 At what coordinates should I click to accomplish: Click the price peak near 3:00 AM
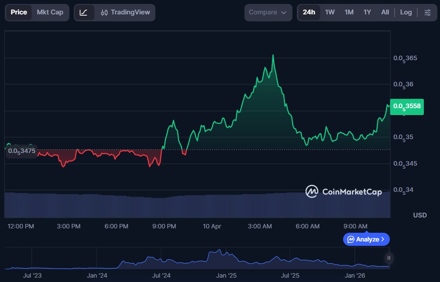click(273, 55)
